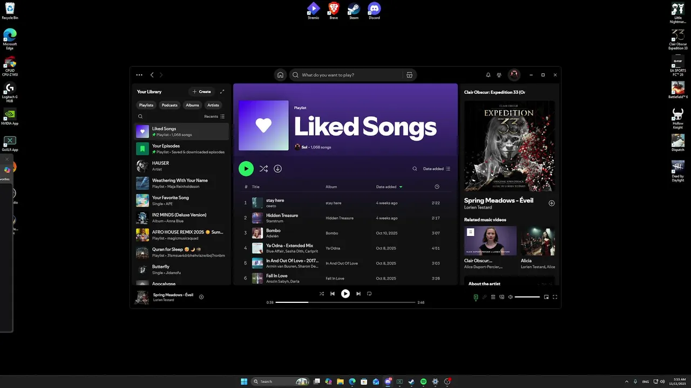Open the Recents sort dropdown in library

point(214,116)
